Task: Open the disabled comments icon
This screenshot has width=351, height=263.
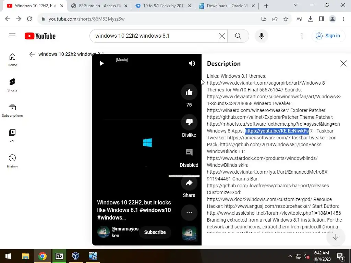Action: (x=189, y=152)
